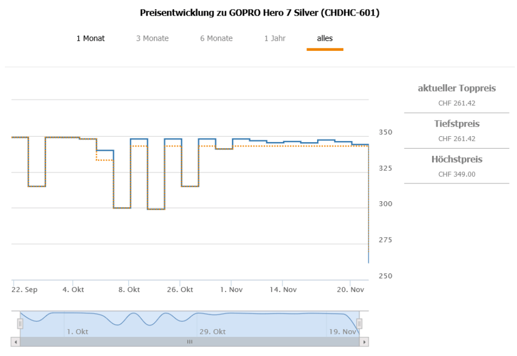Click the navigator scrollbar right arrow

pos(364,342)
